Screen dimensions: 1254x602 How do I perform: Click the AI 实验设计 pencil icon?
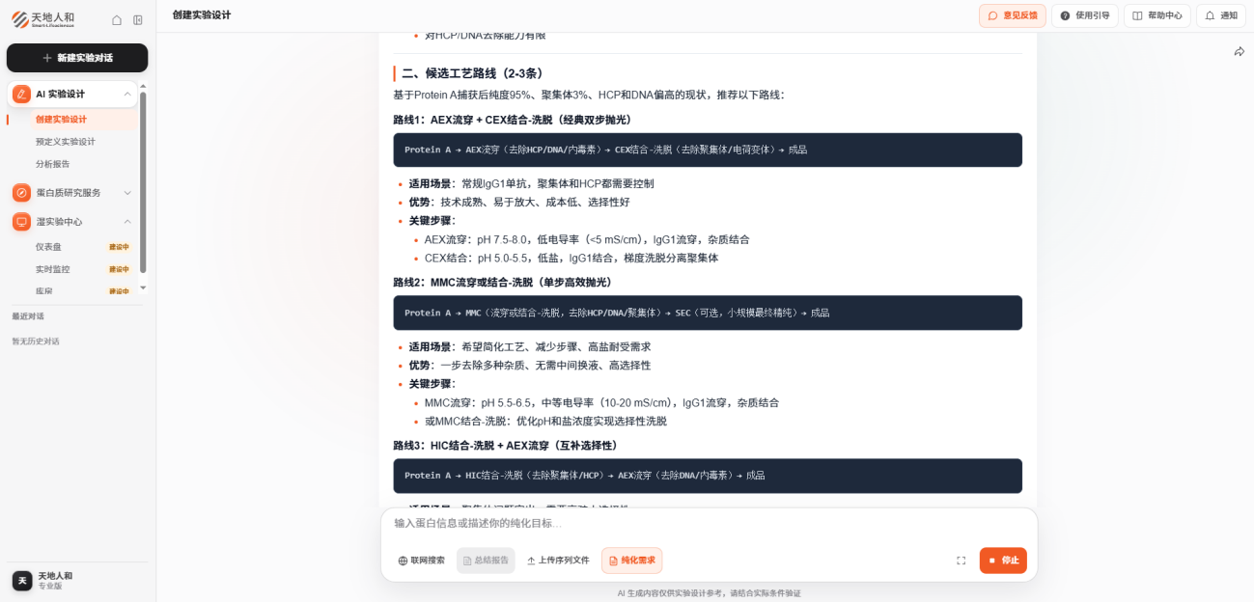pos(21,94)
